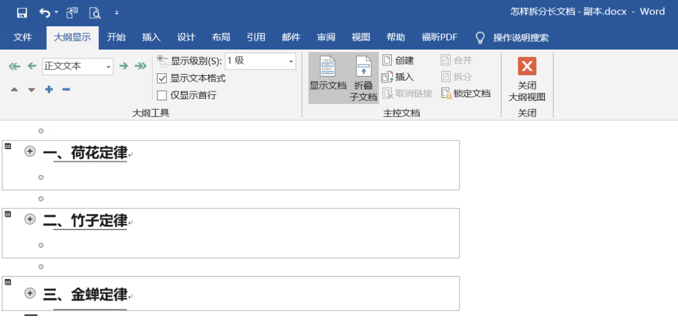
Task: Click heading text 一、荷花定律
Action: pyautogui.click(x=85, y=152)
